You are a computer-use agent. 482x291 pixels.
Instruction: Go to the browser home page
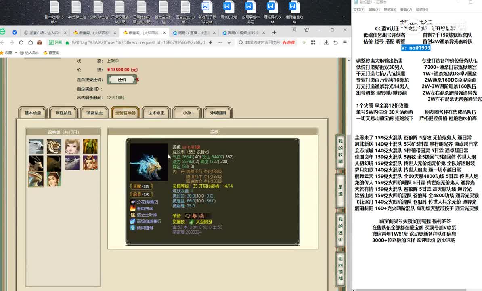click(30, 42)
